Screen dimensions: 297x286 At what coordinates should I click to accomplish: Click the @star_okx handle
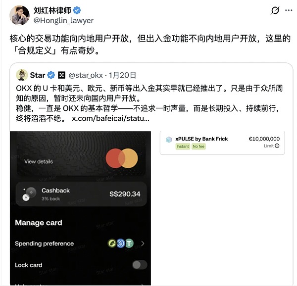[86, 75]
